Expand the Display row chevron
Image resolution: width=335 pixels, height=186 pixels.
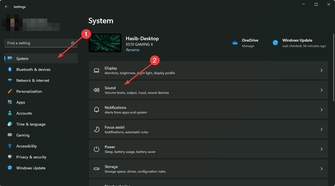coord(322,70)
